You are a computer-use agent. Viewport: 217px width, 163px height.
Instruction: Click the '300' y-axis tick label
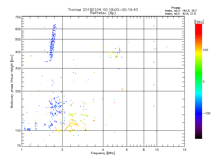point(18,68)
